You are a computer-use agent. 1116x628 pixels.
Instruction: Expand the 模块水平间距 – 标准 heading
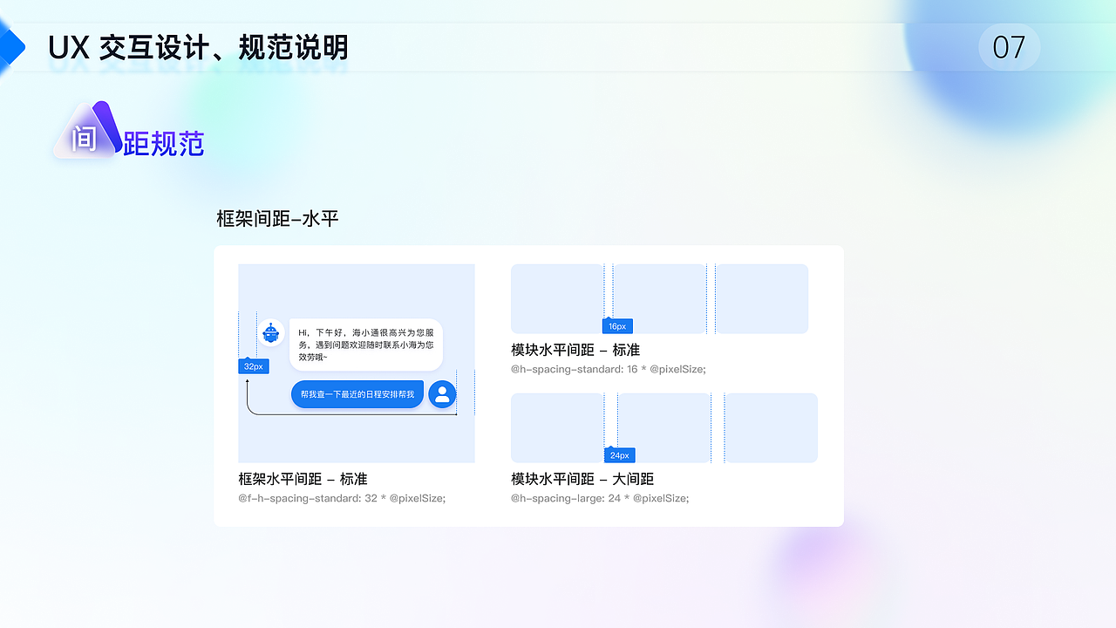(576, 349)
